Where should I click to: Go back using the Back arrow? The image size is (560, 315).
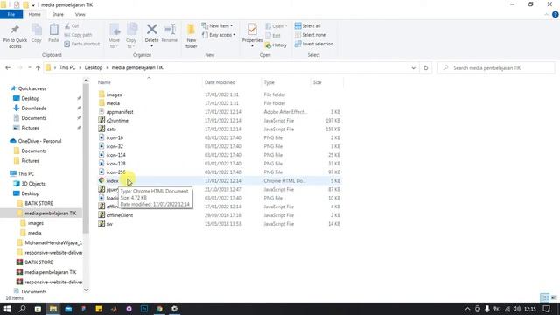click(8, 68)
